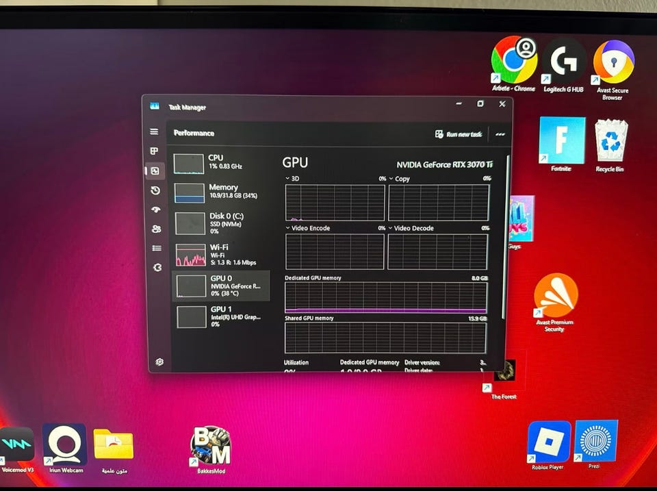The width and height of the screenshot is (657, 491).
Task: Open the Recycle Bin desktop icon
Action: 610,145
